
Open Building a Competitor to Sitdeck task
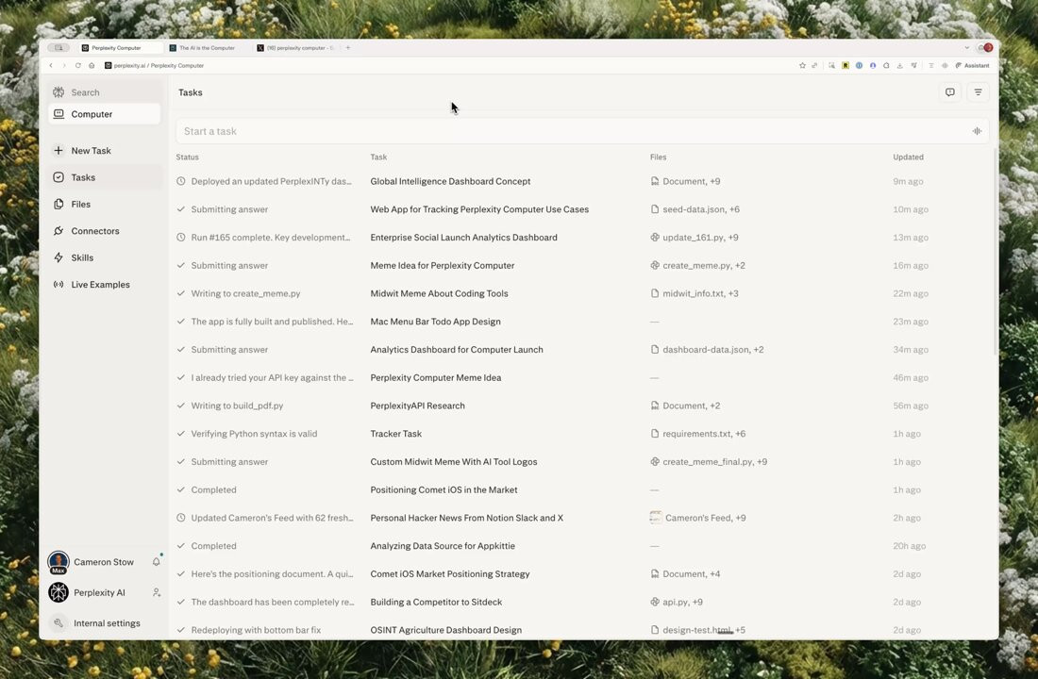click(436, 603)
